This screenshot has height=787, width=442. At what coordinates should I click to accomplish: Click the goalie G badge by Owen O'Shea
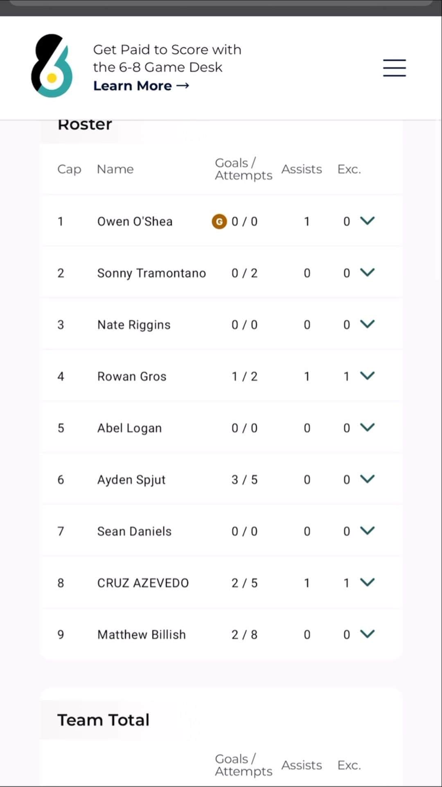pyautogui.click(x=219, y=221)
